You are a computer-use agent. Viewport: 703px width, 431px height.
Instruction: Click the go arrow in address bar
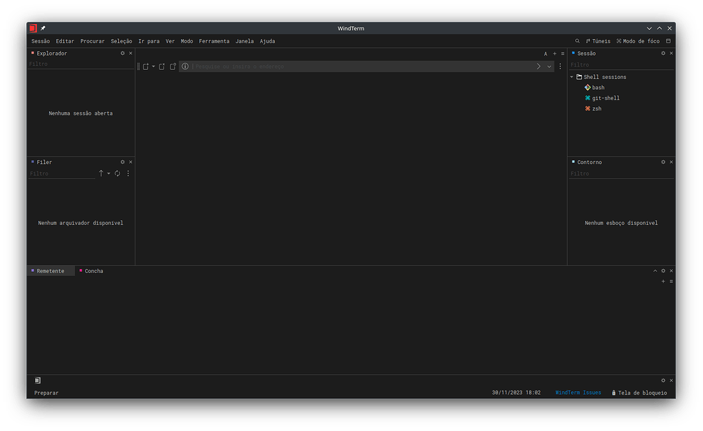tap(539, 67)
